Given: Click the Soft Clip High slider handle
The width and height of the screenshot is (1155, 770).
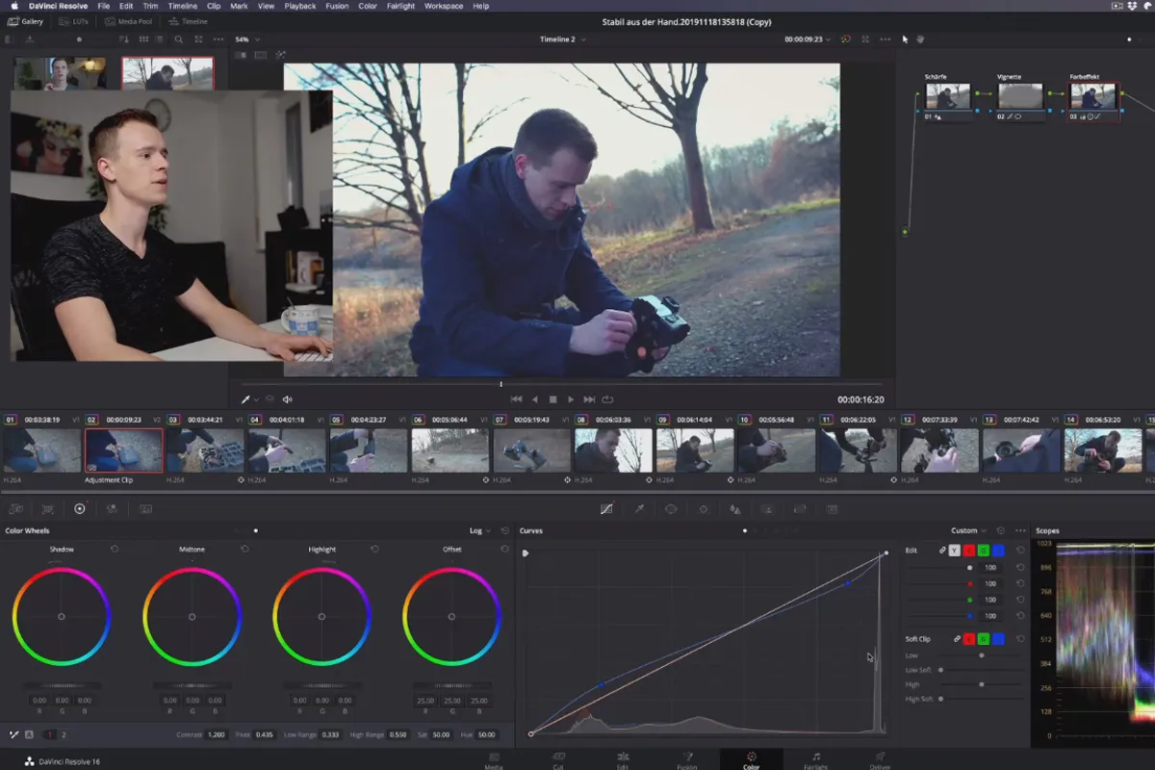Looking at the screenshot, I should pyautogui.click(x=981, y=684).
